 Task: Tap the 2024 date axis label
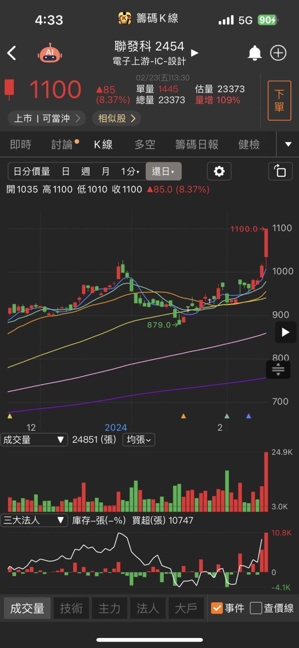tap(116, 427)
